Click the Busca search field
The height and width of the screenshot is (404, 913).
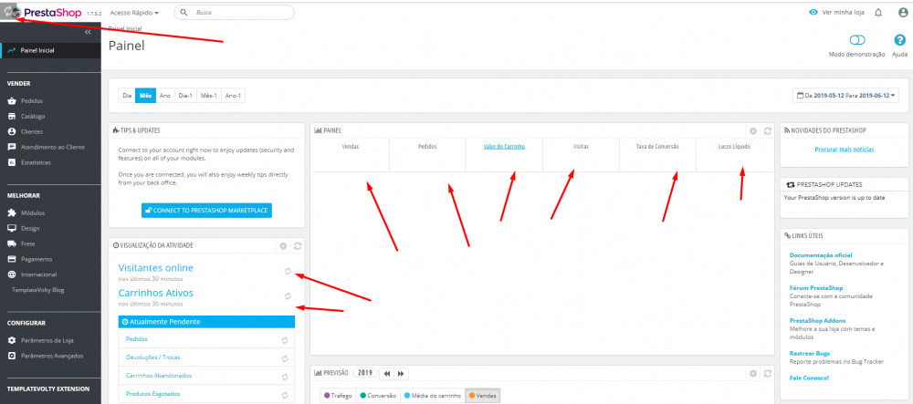point(234,12)
